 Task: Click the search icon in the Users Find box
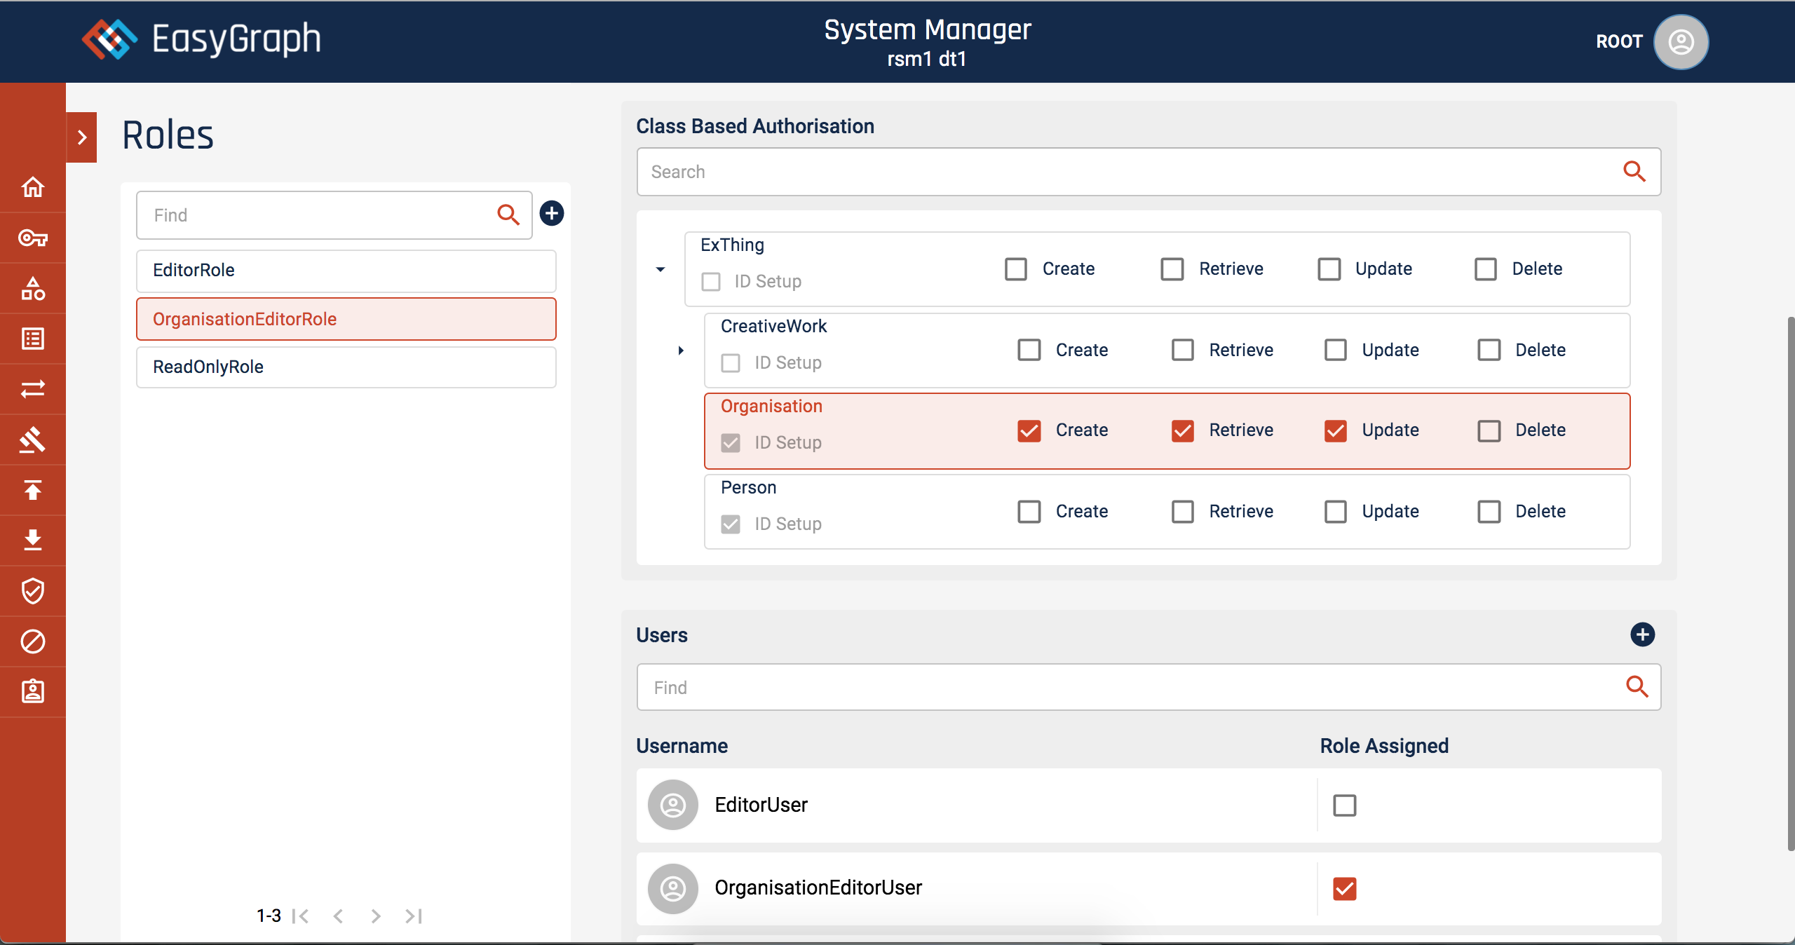pos(1637,686)
